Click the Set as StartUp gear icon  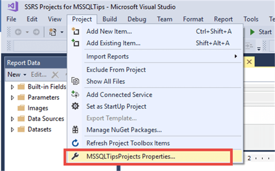click(x=75, y=106)
